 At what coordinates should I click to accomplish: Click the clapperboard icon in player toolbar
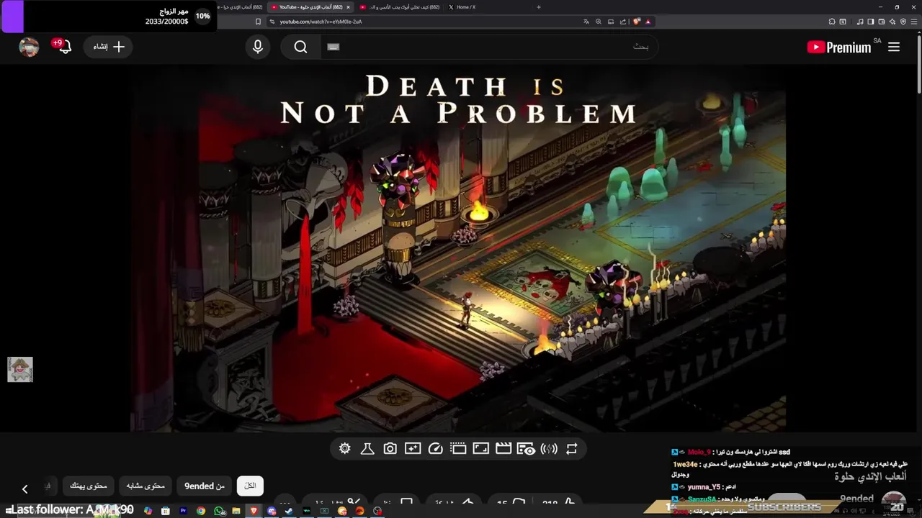[x=503, y=449]
